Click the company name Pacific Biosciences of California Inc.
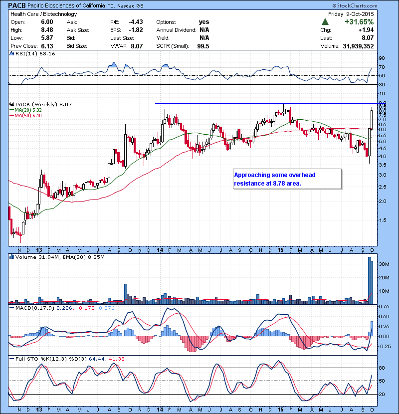Image resolution: width=399 pixels, height=414 pixels. click(71, 5)
